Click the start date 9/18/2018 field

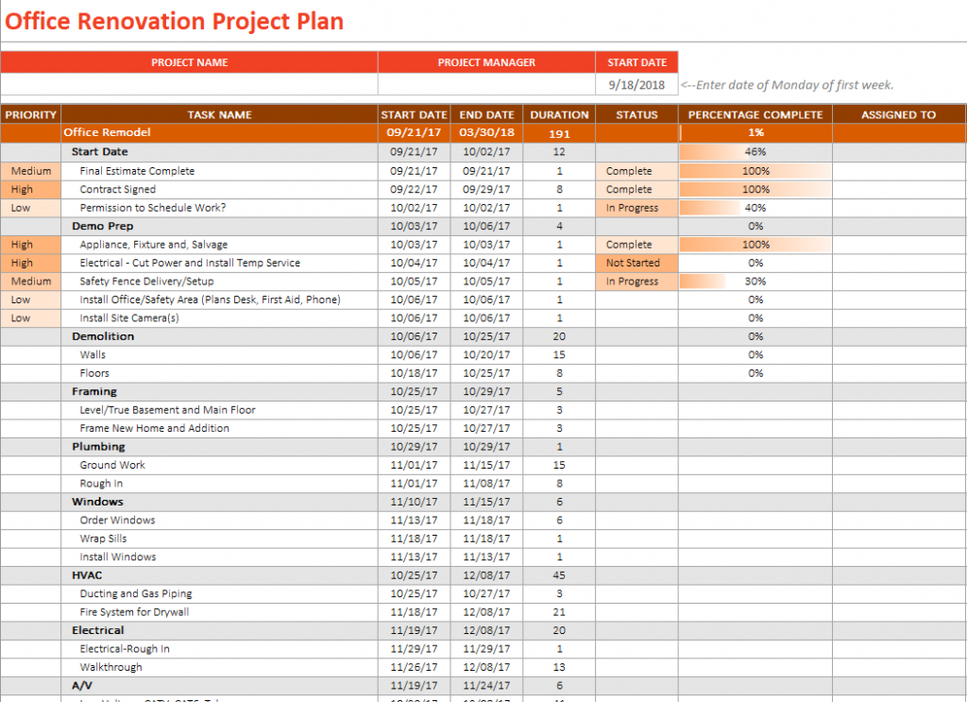point(637,84)
